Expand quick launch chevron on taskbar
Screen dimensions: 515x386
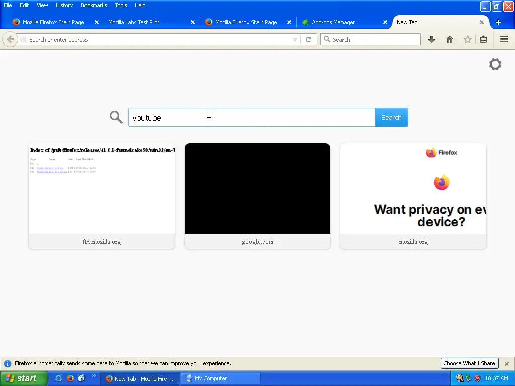coord(94,376)
